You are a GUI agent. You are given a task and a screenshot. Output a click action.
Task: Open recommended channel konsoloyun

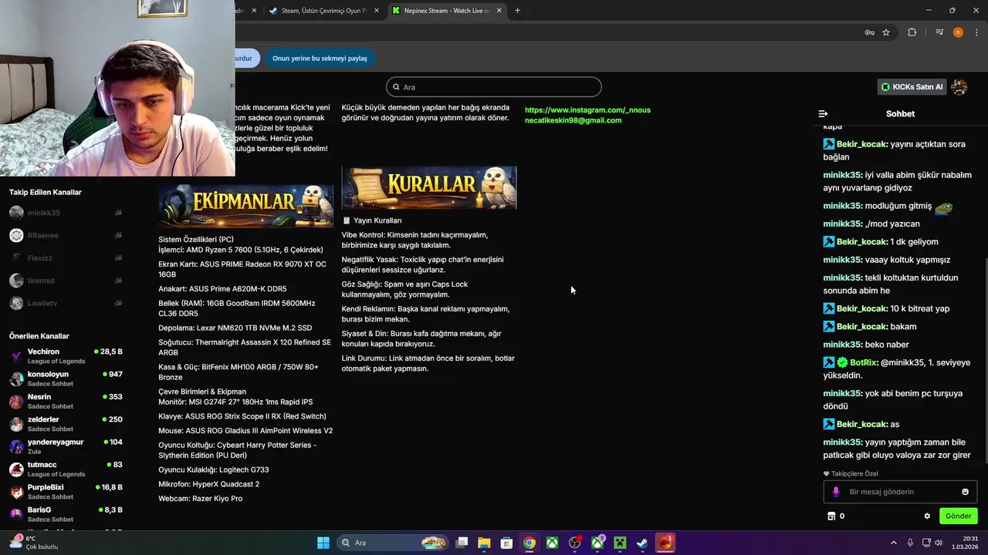pos(66,378)
